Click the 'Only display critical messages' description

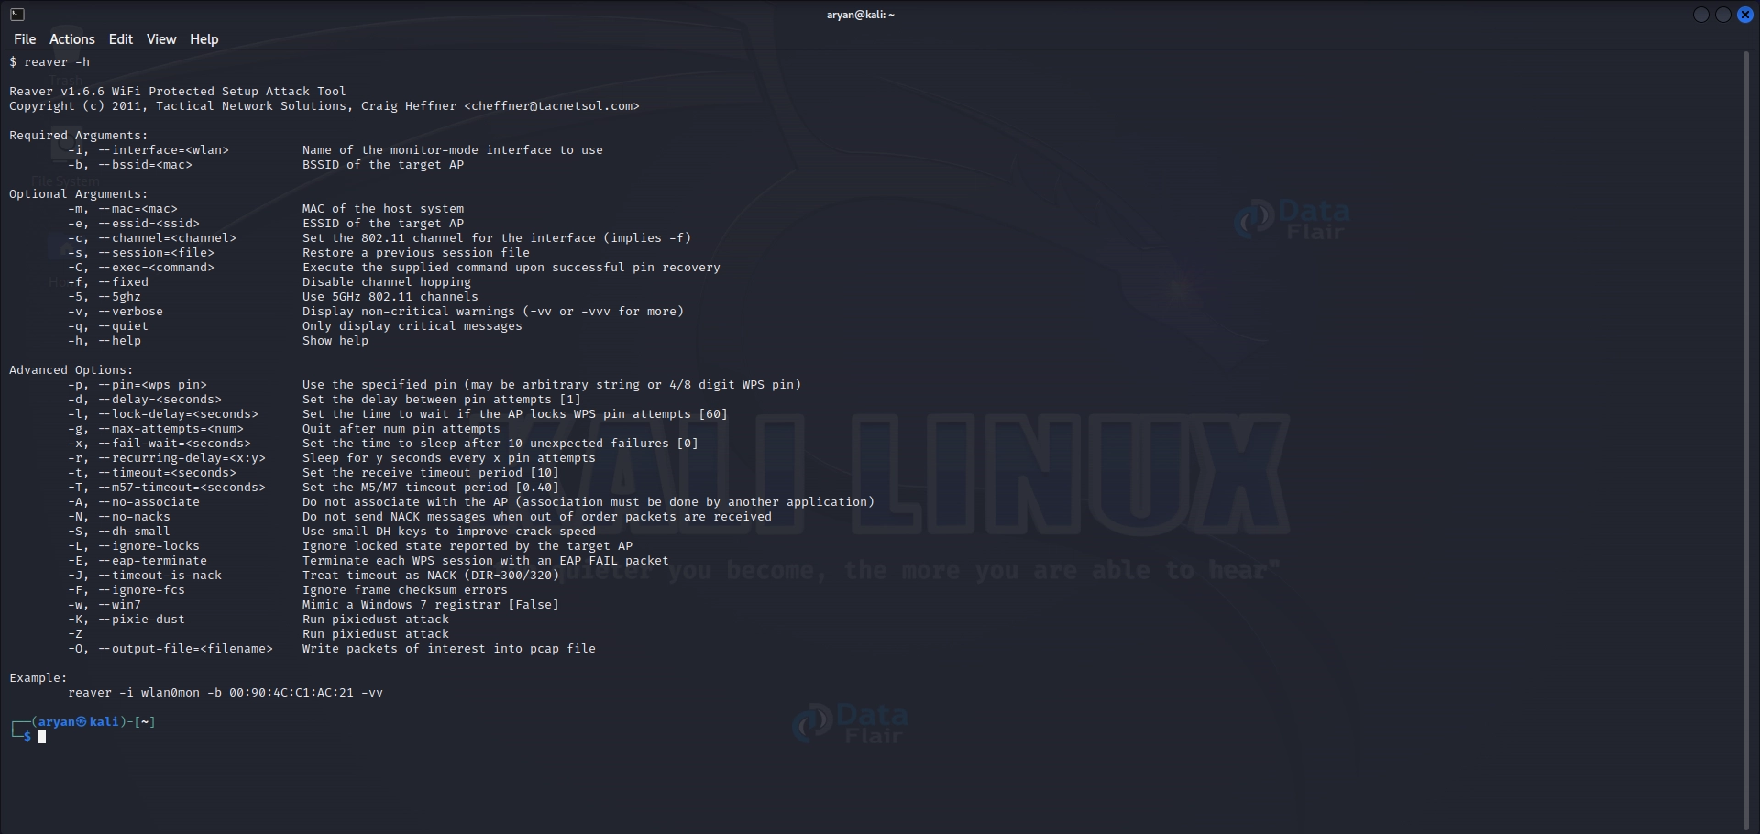click(x=412, y=326)
